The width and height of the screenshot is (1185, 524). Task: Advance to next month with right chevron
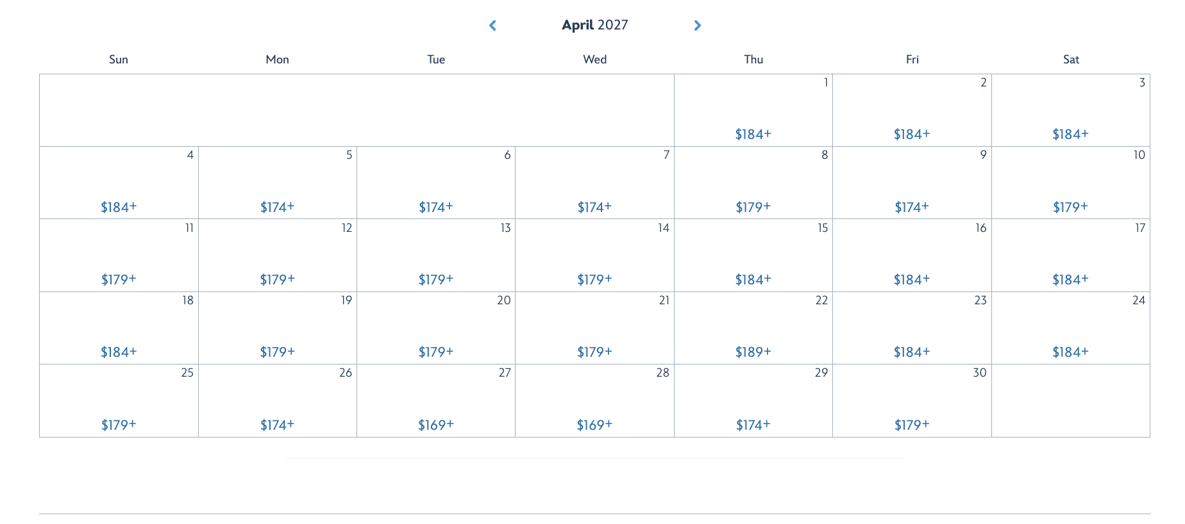click(698, 26)
